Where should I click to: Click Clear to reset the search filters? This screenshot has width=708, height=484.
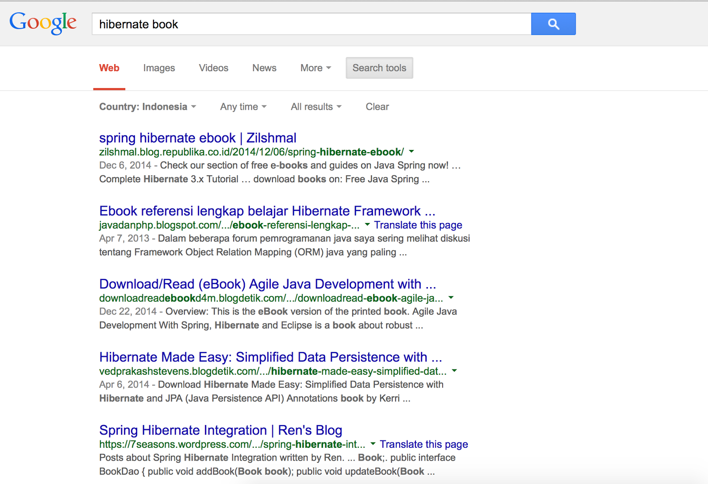[x=377, y=107]
